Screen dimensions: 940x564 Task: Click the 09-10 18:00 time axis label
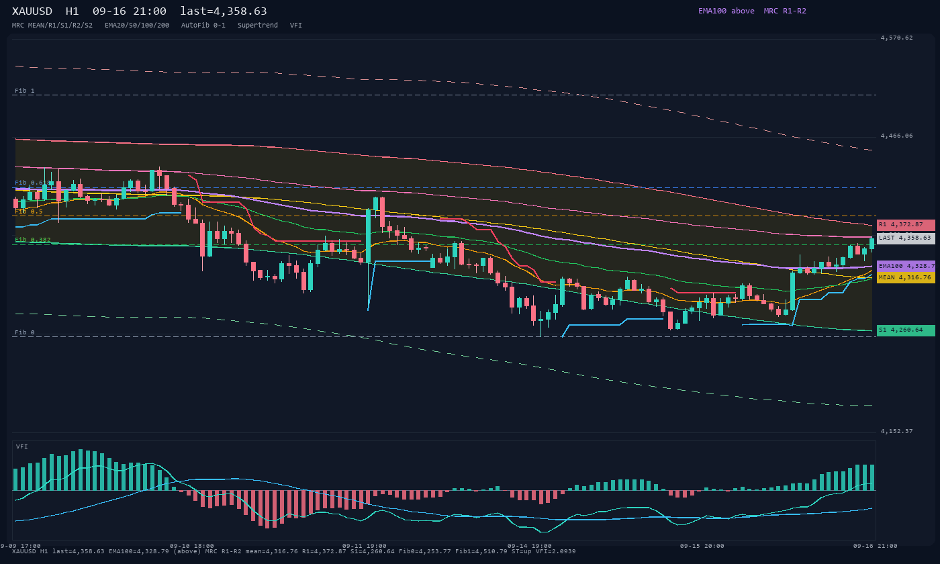coord(192,546)
